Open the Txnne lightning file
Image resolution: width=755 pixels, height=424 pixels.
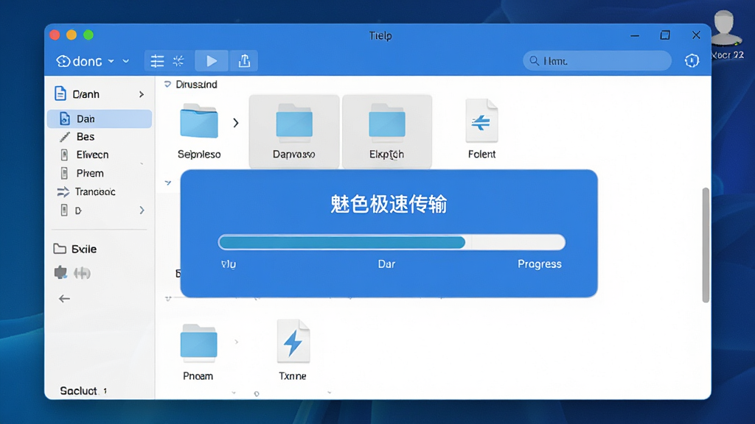point(293,350)
